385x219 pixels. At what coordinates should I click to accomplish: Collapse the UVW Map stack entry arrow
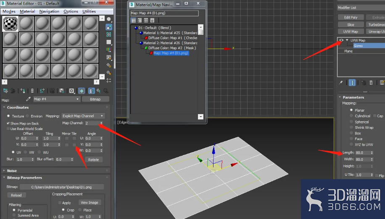tap(347, 40)
